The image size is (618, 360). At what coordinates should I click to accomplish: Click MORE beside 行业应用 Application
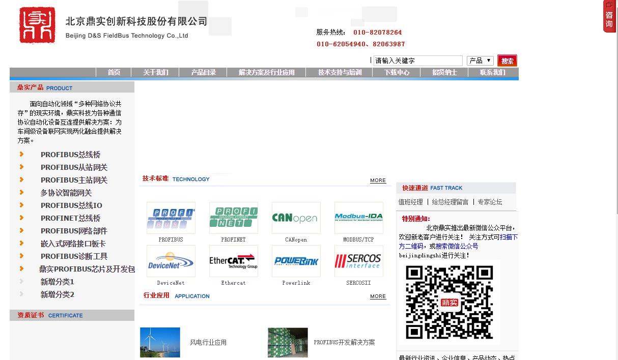[378, 296]
